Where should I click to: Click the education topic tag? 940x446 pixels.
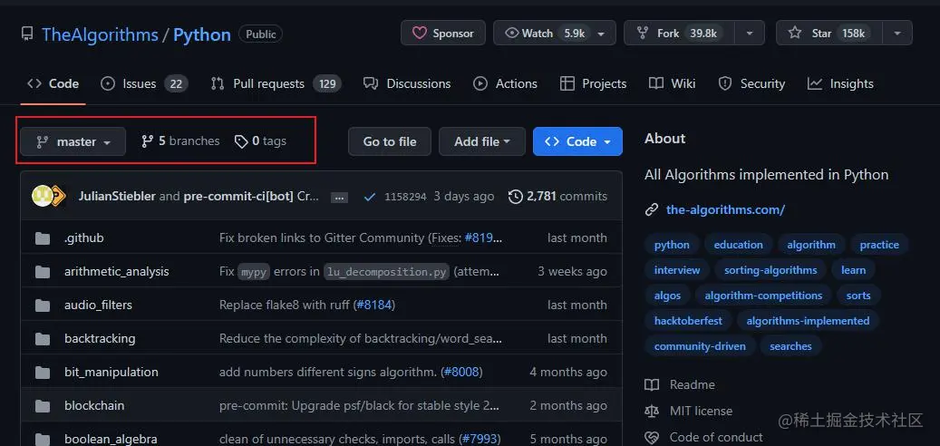(739, 245)
